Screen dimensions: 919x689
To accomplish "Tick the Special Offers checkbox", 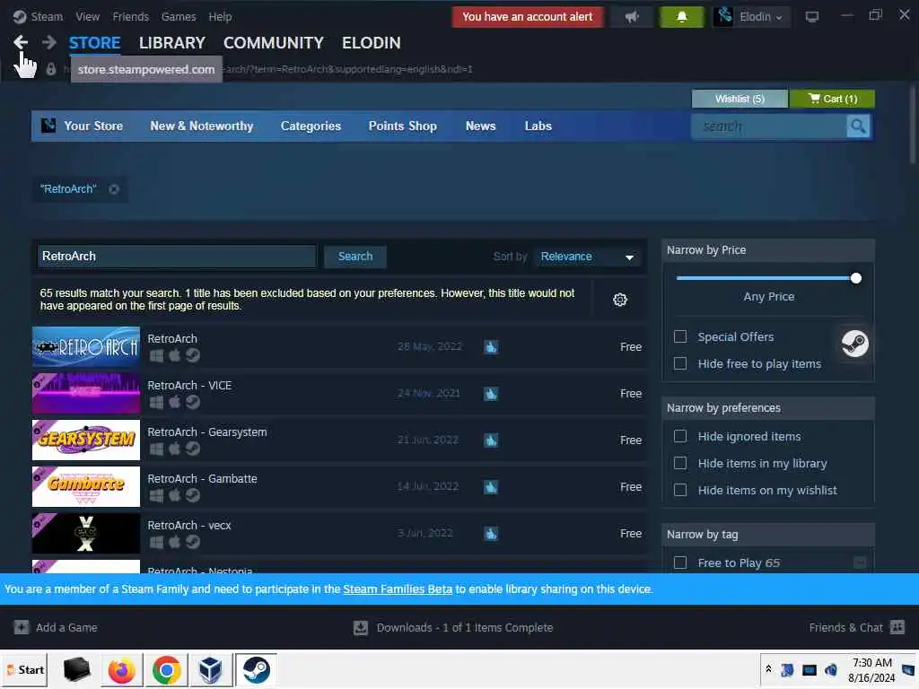I will coord(680,337).
